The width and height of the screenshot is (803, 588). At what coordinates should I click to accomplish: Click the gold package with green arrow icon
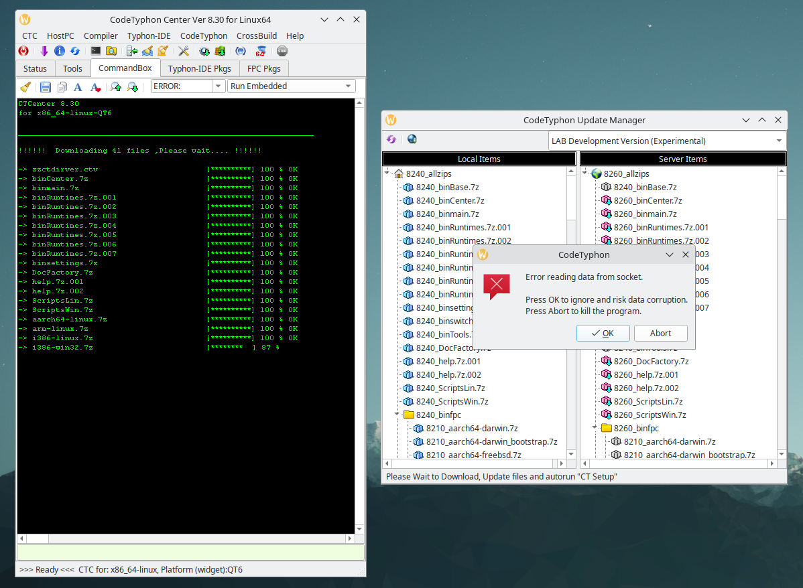tap(220, 51)
